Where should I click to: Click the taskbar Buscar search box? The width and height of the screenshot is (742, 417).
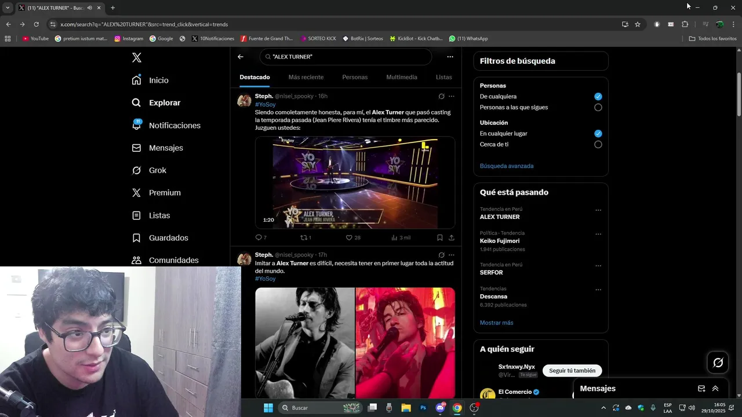(321, 408)
